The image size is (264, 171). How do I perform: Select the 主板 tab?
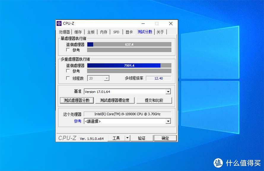click(x=91, y=32)
